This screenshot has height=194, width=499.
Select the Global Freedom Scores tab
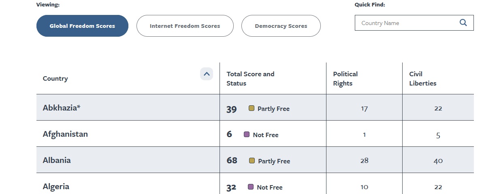click(x=82, y=26)
